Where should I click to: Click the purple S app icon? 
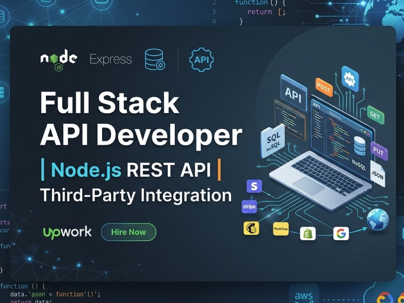click(254, 186)
